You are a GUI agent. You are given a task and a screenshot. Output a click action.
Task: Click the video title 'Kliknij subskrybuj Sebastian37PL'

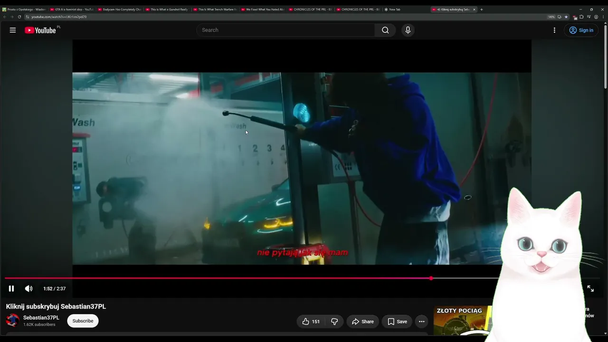pos(56,306)
